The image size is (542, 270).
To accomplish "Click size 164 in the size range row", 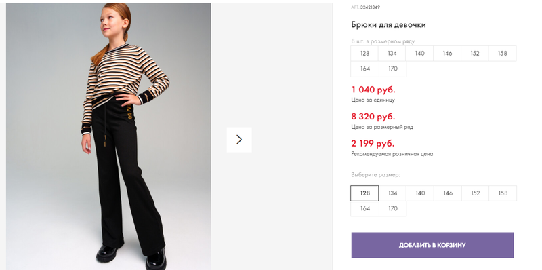I will [365, 69].
